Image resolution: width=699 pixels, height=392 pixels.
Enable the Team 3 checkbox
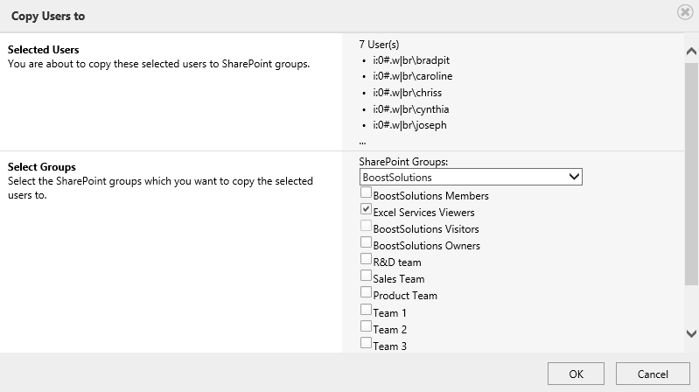pyautogui.click(x=366, y=345)
